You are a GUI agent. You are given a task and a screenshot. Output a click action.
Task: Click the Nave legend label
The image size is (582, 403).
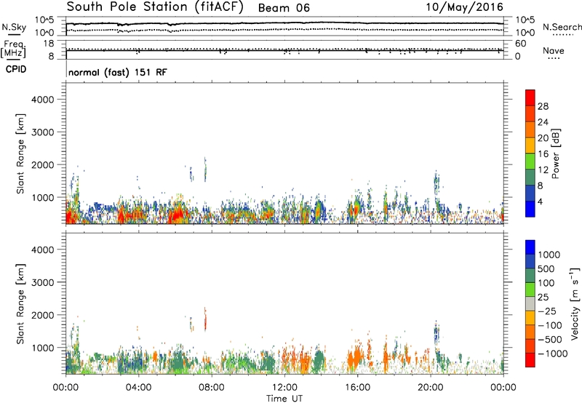click(x=554, y=51)
